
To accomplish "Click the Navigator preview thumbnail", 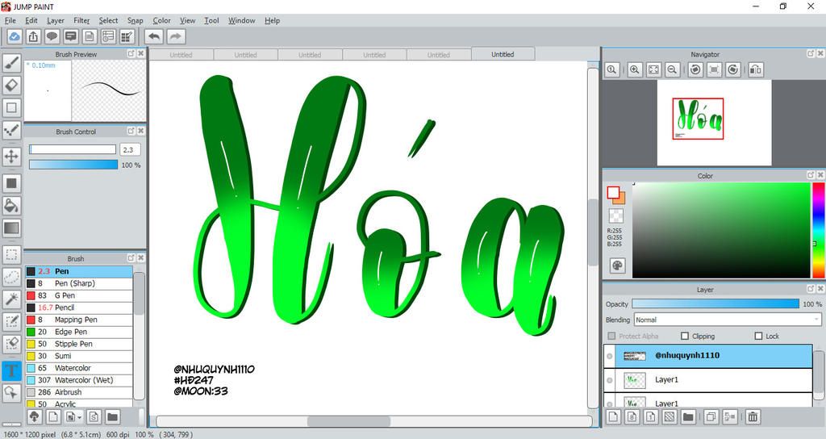I will point(714,123).
